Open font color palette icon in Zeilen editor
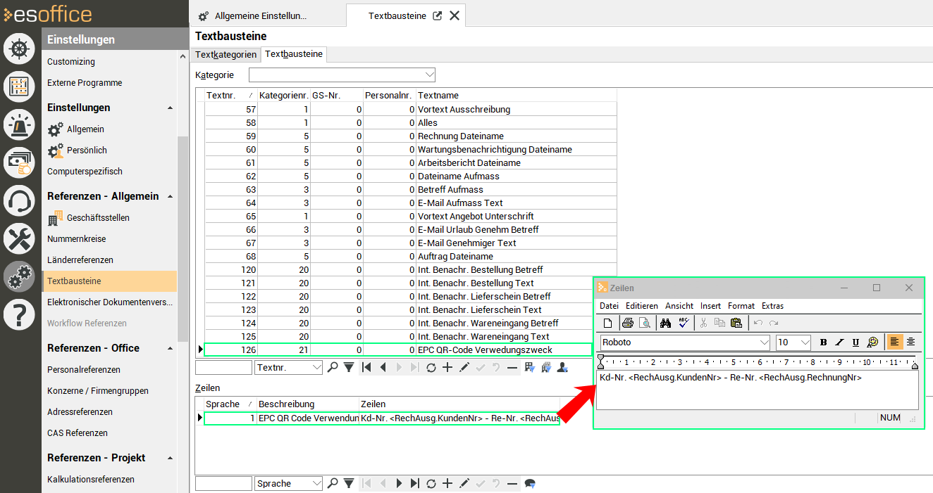The width and height of the screenshot is (933, 493). point(872,342)
